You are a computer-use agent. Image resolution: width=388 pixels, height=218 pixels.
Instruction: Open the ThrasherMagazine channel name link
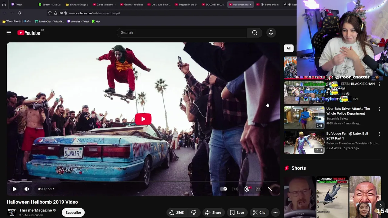pyautogui.click(x=36, y=210)
